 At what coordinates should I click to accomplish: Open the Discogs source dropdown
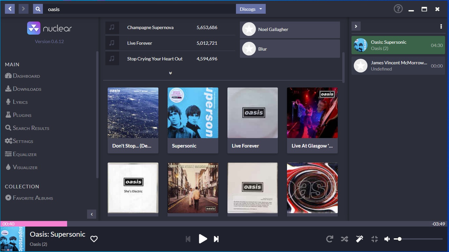(251, 9)
